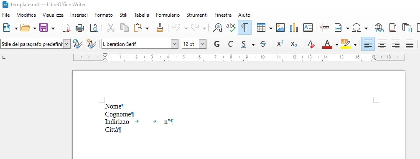This screenshot has width=420, height=159.
Task: Save the document with the floppy icon
Action: pos(43,28)
